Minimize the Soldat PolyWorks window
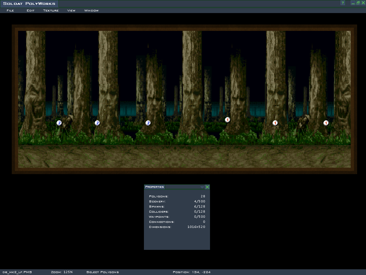 353,3
